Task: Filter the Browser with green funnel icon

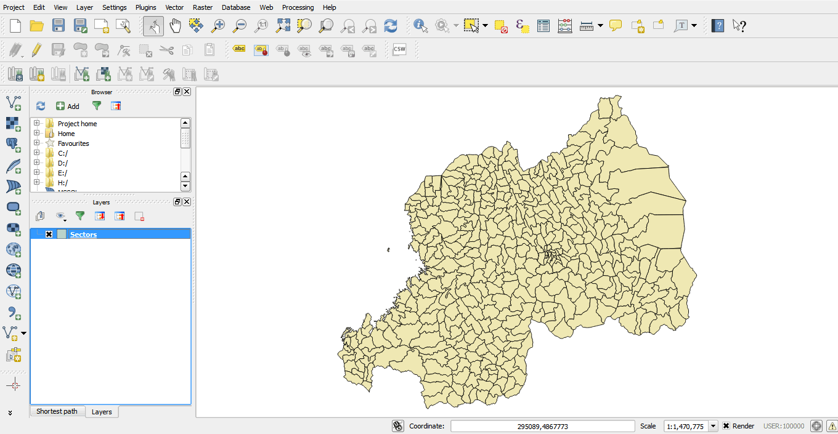Action: tap(97, 106)
